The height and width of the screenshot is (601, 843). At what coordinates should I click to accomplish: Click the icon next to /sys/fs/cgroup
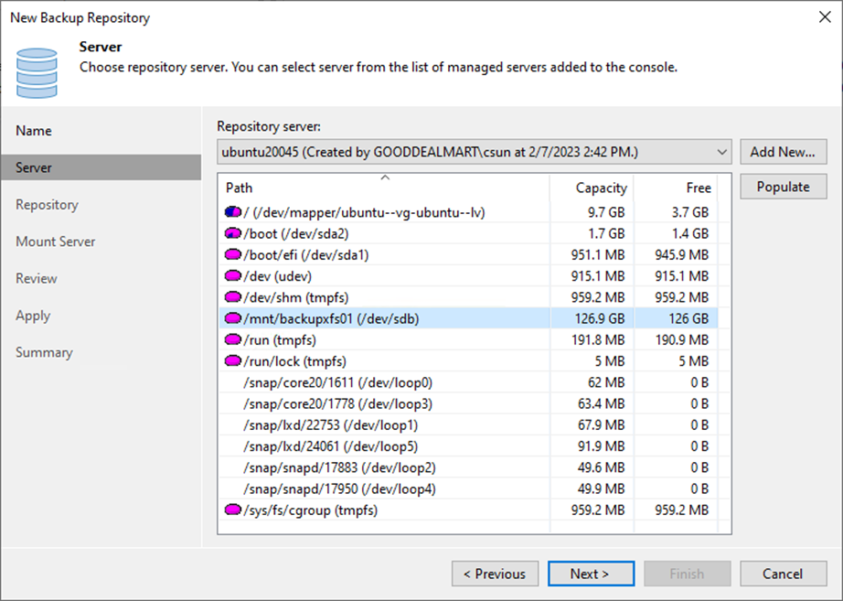pos(233,510)
